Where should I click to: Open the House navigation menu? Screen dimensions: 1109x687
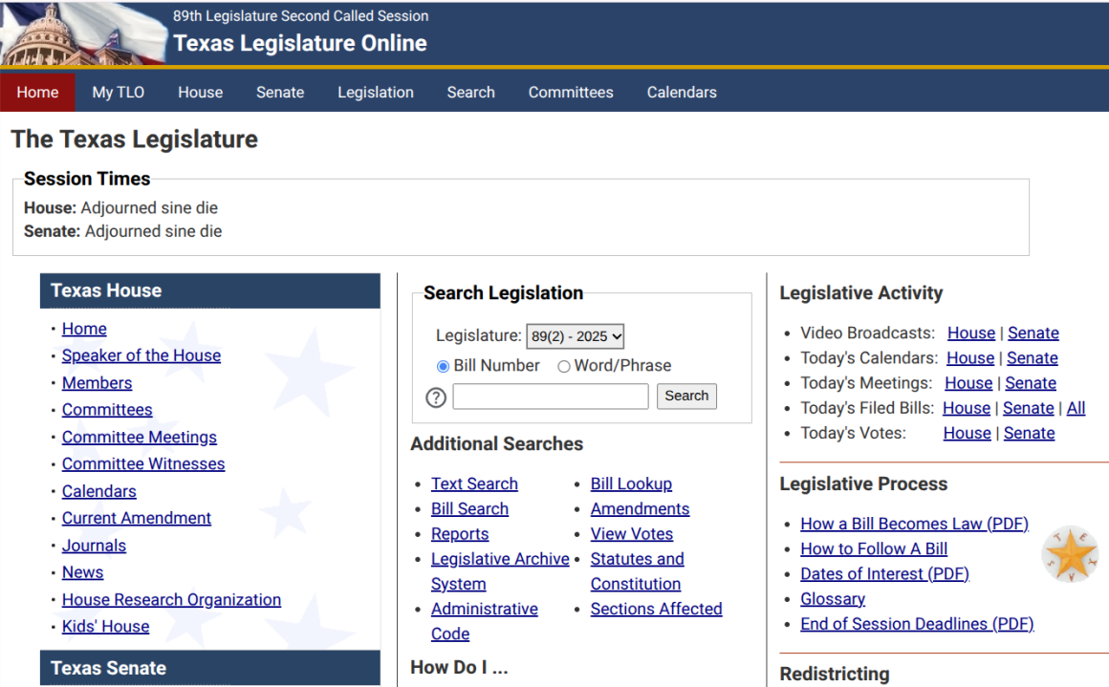click(200, 93)
